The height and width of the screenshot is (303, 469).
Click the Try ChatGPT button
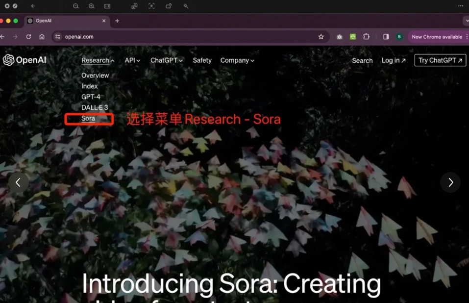pyautogui.click(x=440, y=60)
